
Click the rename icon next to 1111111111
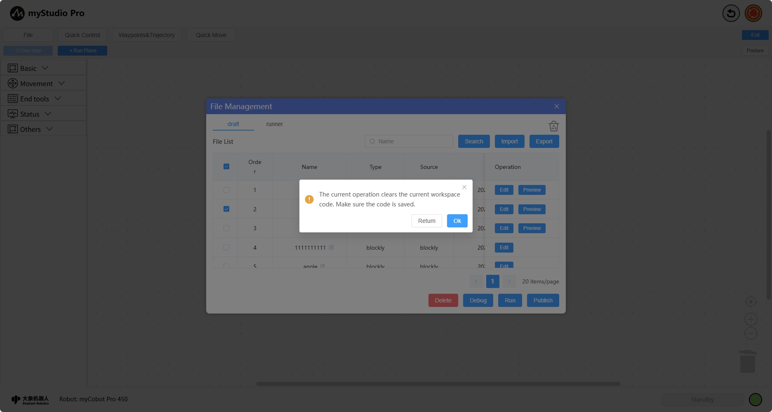pyautogui.click(x=331, y=248)
